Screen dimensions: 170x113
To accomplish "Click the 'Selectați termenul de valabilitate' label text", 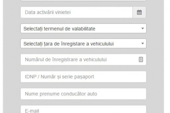I will (x=59, y=29).
